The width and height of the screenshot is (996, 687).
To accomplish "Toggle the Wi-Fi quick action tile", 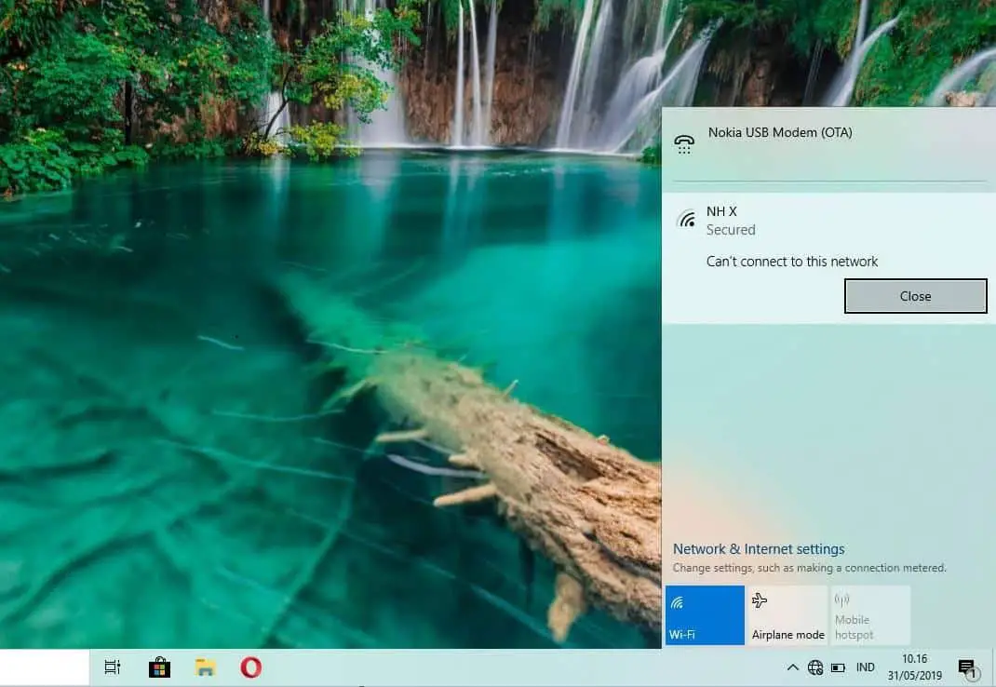I will (x=705, y=615).
